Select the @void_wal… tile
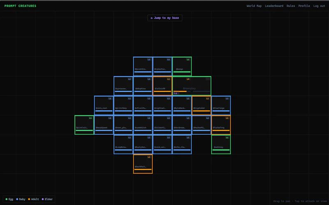The image size is (329, 205). (x=162, y=144)
